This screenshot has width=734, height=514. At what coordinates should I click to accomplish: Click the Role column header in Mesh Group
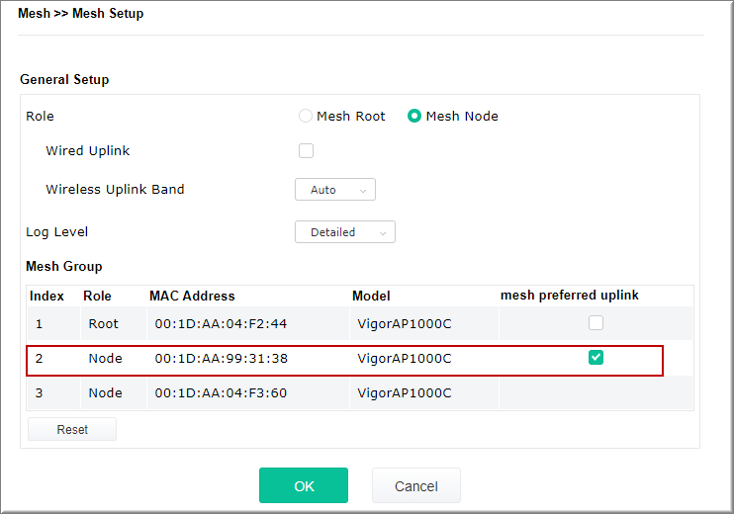tap(97, 296)
